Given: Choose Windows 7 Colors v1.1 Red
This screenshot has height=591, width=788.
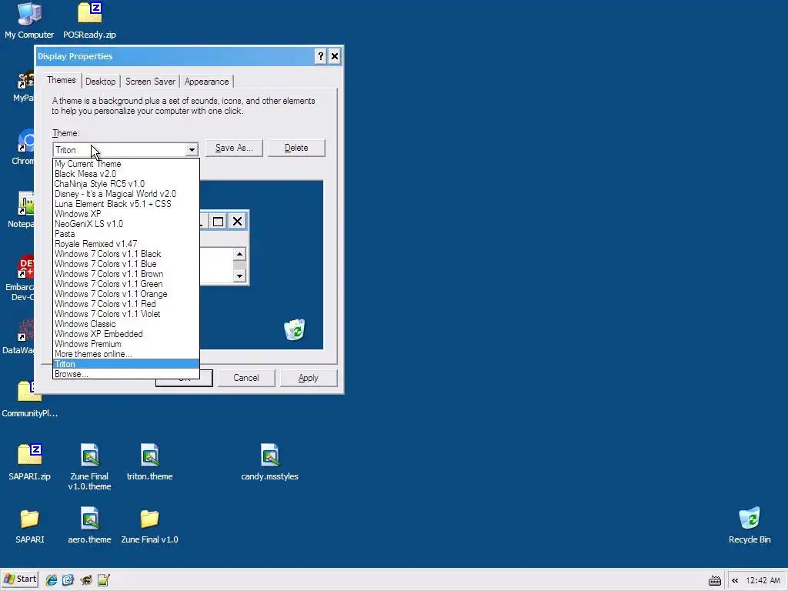Looking at the screenshot, I should click(x=125, y=304).
